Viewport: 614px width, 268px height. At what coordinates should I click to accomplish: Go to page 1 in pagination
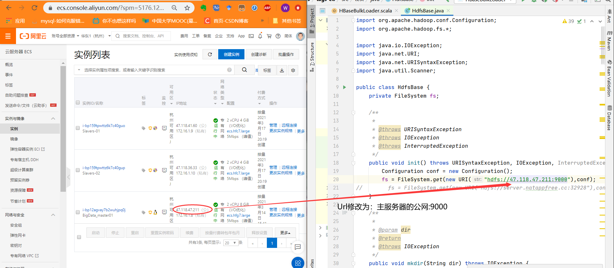pos(272,243)
